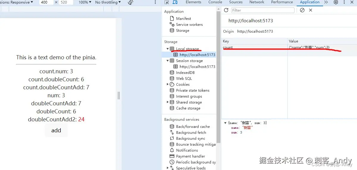Screen dimensions: 357x170
Task: Select IndexedDB in the storage list
Action: (x=185, y=72)
